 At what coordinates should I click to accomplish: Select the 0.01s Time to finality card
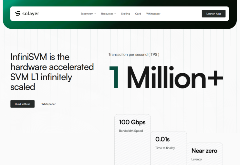169,148
